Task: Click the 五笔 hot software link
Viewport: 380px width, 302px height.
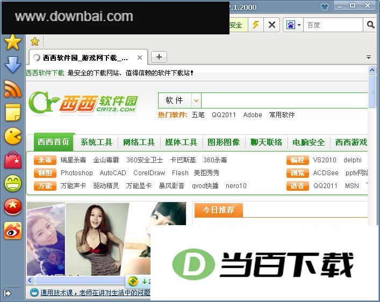Action: pos(198,114)
